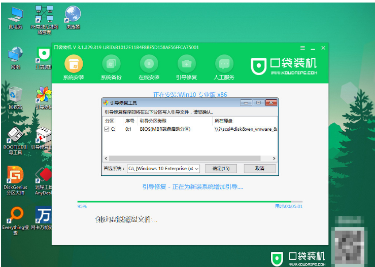Open the 系统安装 icon in toolbar
This screenshot has height=267, width=375.
(74, 64)
